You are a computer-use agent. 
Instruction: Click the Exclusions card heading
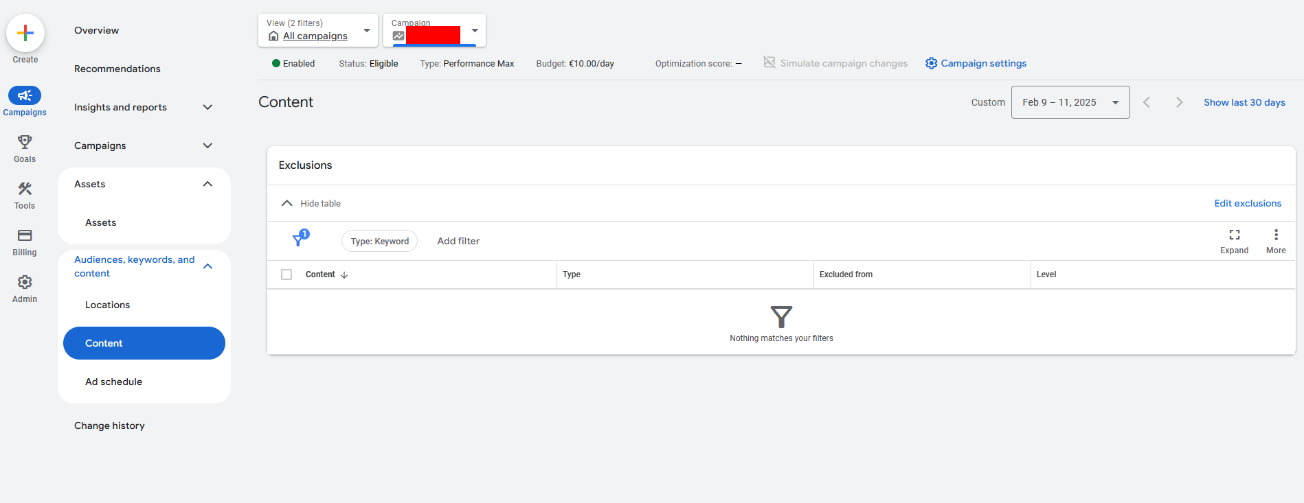pos(305,165)
